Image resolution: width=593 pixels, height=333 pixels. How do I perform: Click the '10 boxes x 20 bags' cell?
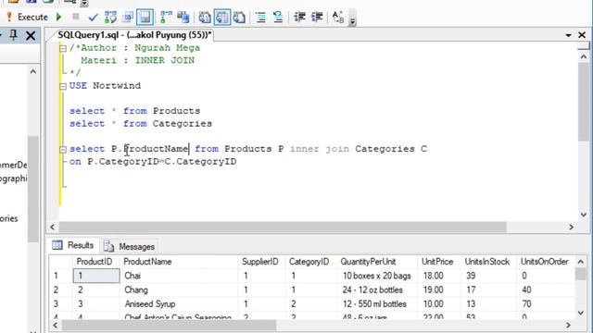(377, 276)
